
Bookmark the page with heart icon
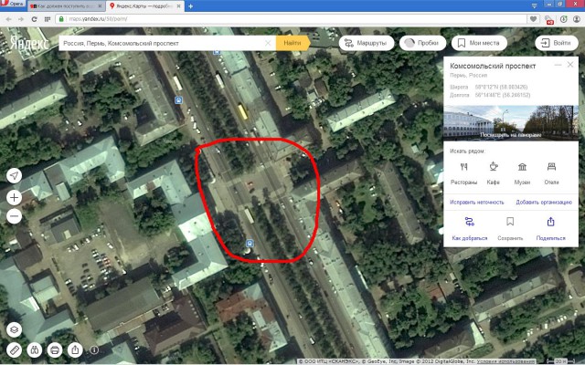pyautogui.click(x=534, y=19)
